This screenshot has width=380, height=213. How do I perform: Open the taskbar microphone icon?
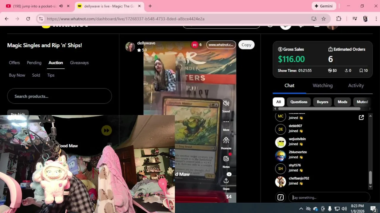(330, 209)
